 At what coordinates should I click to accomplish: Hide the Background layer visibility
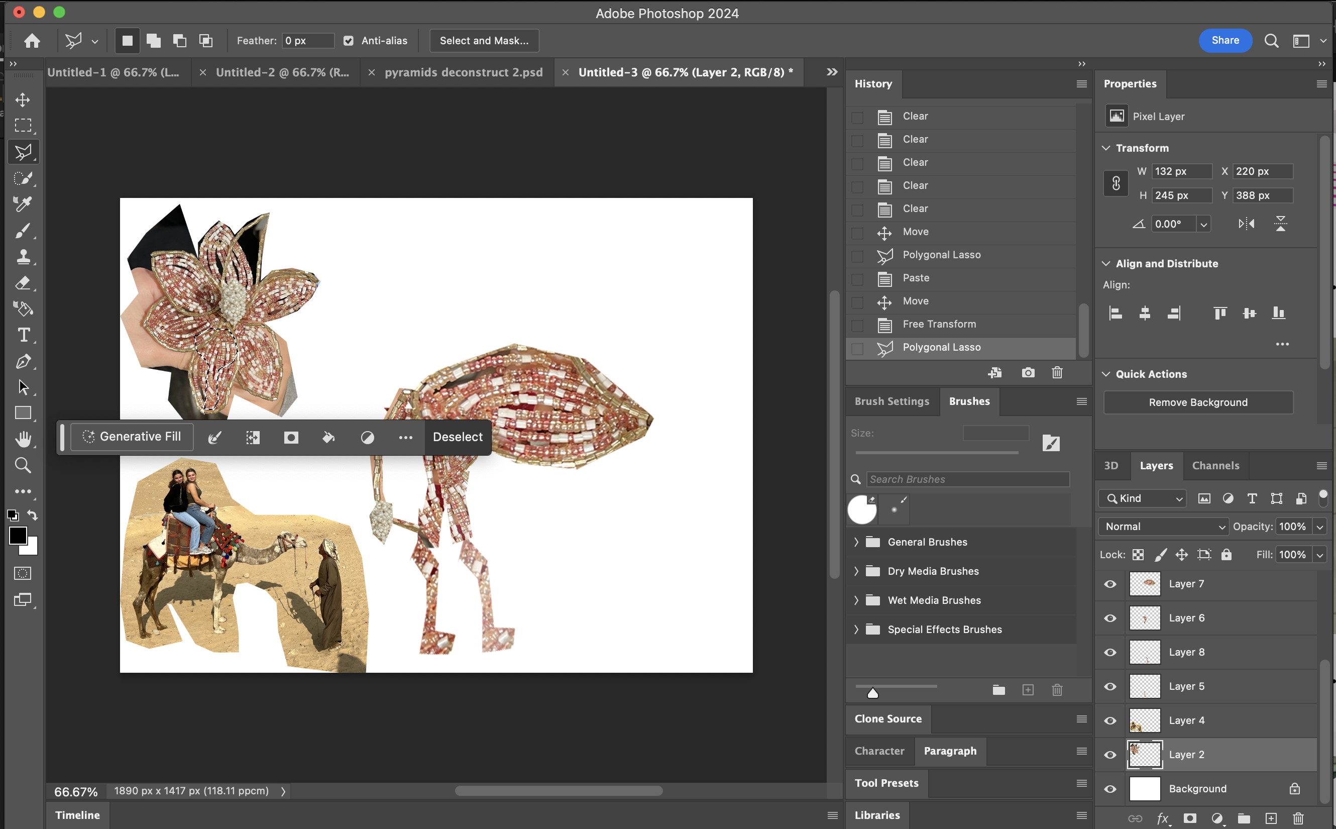click(x=1110, y=789)
